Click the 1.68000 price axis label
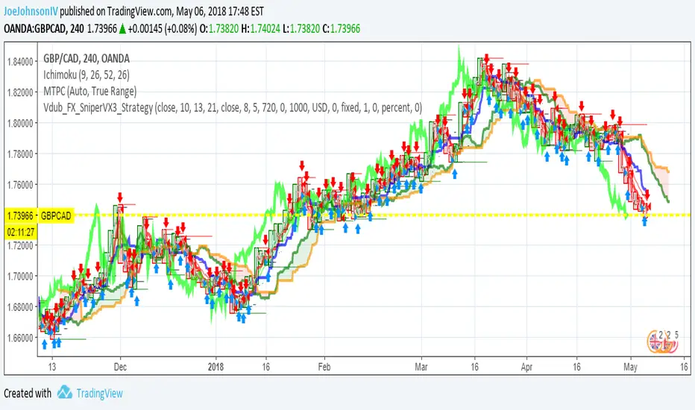The image size is (695, 410). [x=20, y=306]
